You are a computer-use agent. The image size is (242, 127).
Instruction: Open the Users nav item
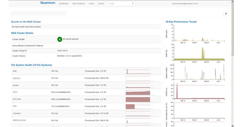pyautogui.click(x=92, y=3)
